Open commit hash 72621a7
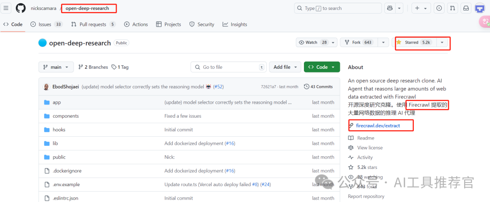The width and height of the screenshot is (490, 202). coord(269,87)
